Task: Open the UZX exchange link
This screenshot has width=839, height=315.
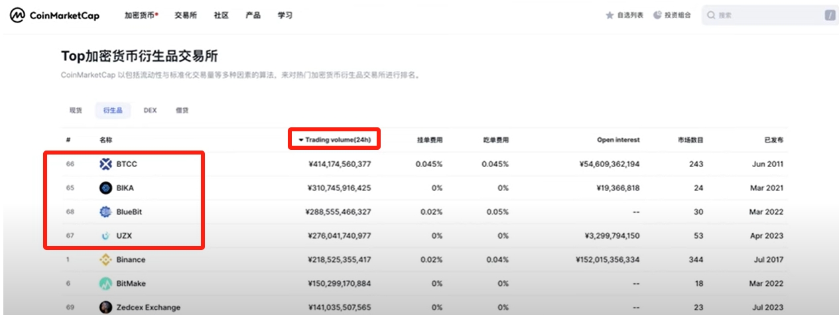Action: point(124,235)
